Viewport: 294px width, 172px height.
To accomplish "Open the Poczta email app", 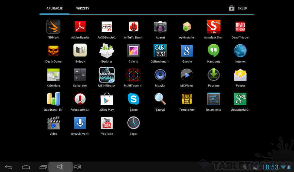I will pyautogui.click(x=240, y=75).
